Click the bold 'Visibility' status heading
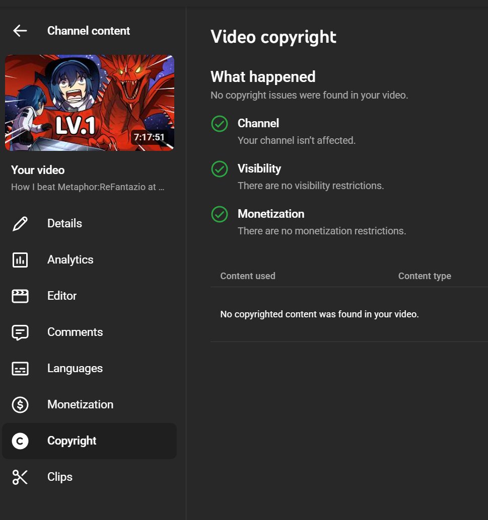488x520 pixels. pyautogui.click(x=259, y=168)
